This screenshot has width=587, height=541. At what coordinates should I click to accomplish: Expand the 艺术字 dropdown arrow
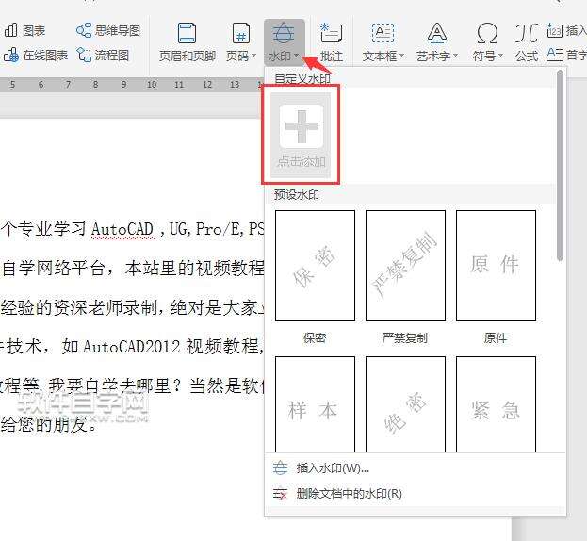coord(455,56)
